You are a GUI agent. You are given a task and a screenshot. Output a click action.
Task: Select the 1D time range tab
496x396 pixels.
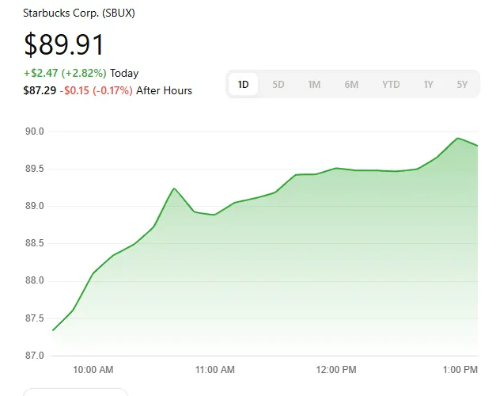[x=244, y=84]
